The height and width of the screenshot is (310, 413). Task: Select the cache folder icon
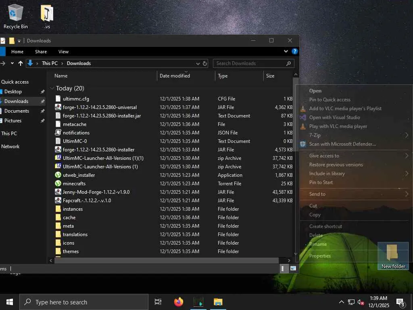click(58, 217)
